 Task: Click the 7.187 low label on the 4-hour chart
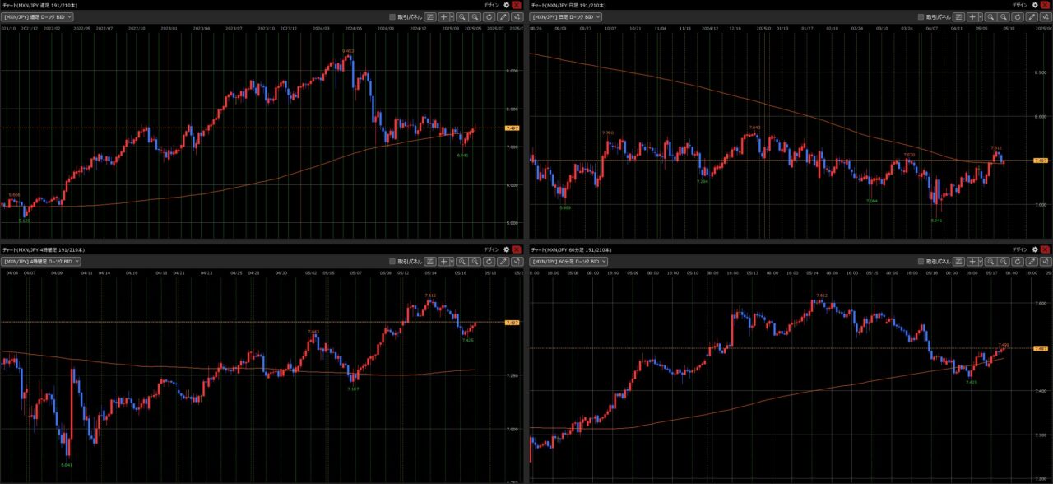(x=354, y=389)
